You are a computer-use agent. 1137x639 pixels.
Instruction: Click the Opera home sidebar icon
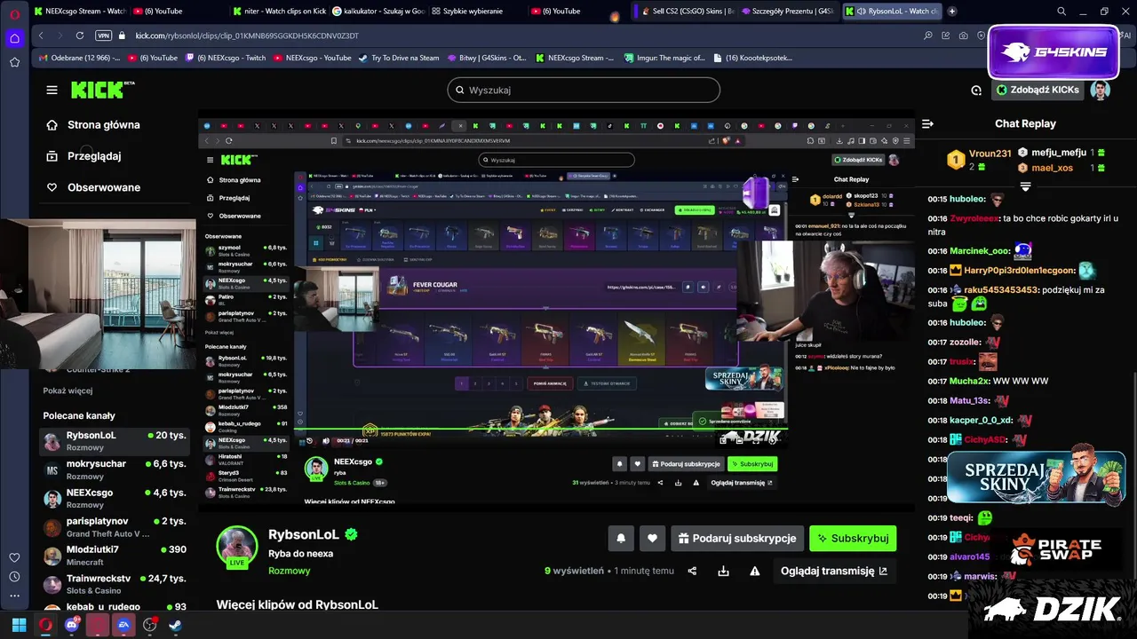click(14, 38)
